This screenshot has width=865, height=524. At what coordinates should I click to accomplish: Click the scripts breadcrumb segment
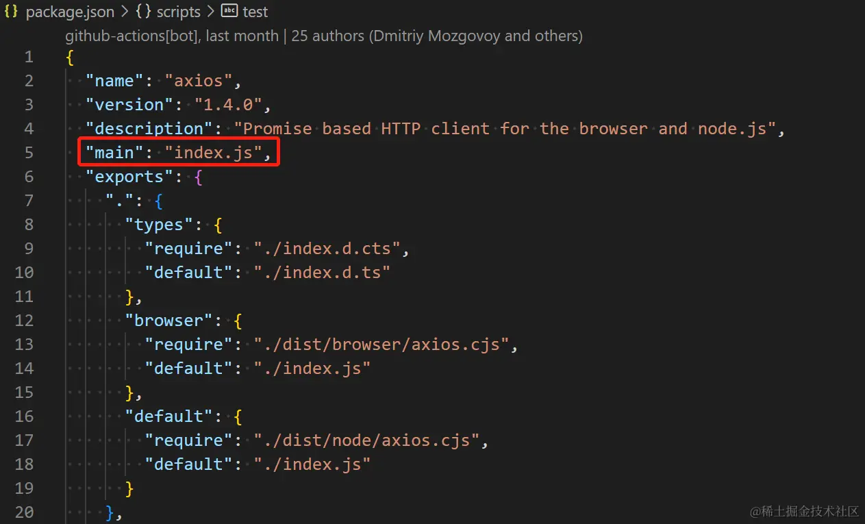click(x=178, y=12)
